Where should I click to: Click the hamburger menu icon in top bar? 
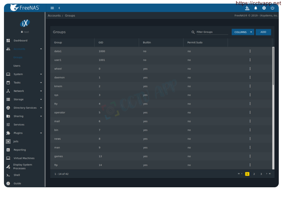pyautogui.click(x=52, y=8)
